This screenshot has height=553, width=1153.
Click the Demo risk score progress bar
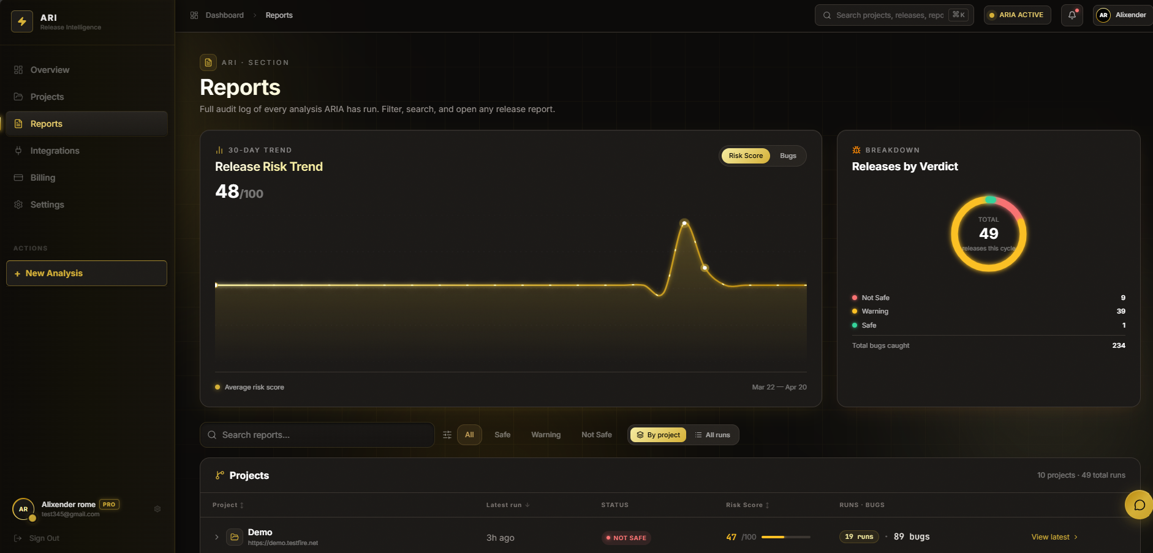click(785, 537)
